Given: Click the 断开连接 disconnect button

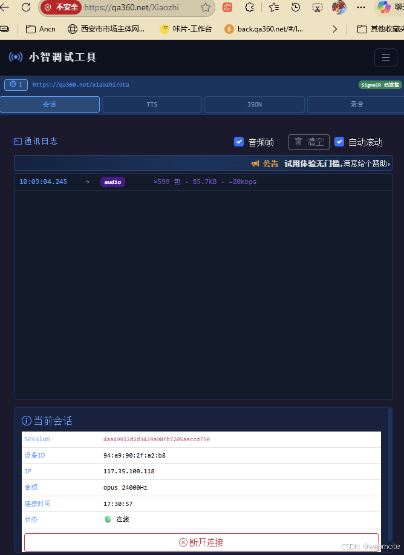Looking at the screenshot, I should tap(201, 542).
